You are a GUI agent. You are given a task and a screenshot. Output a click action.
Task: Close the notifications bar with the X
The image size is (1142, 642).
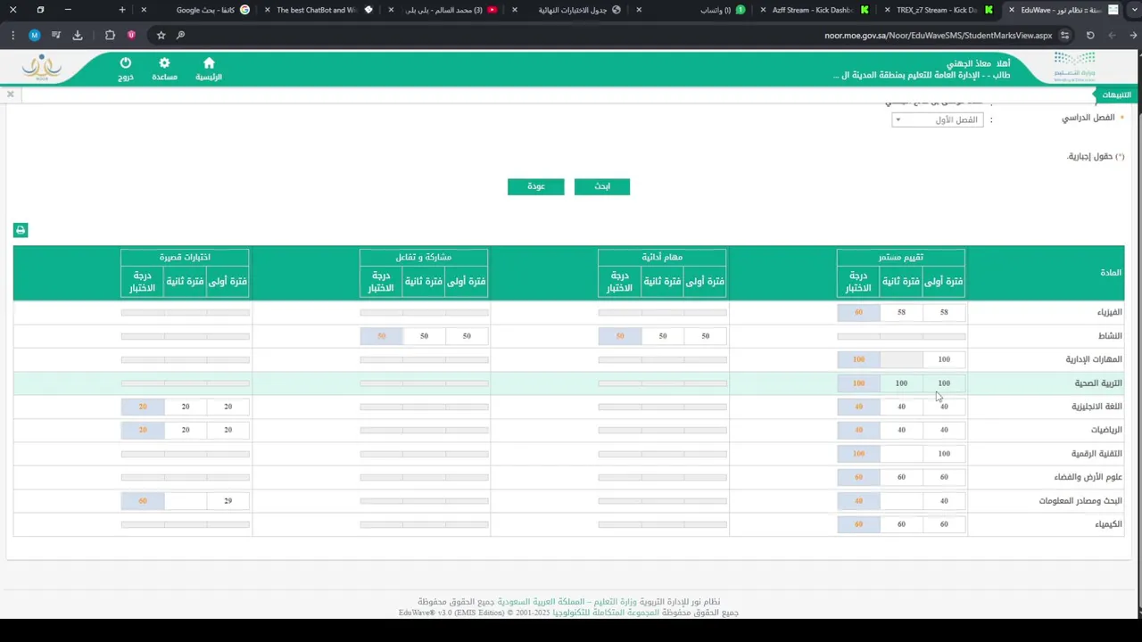pos(10,94)
